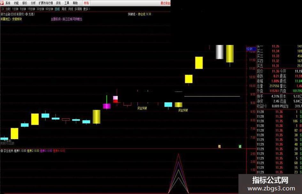This screenshot has width=302, height=194.
Task: Click the small square icon left of 分时
Action: pos(2,9)
